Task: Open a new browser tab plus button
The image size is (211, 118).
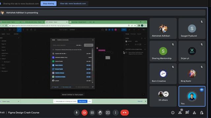Action: tap(94, 22)
